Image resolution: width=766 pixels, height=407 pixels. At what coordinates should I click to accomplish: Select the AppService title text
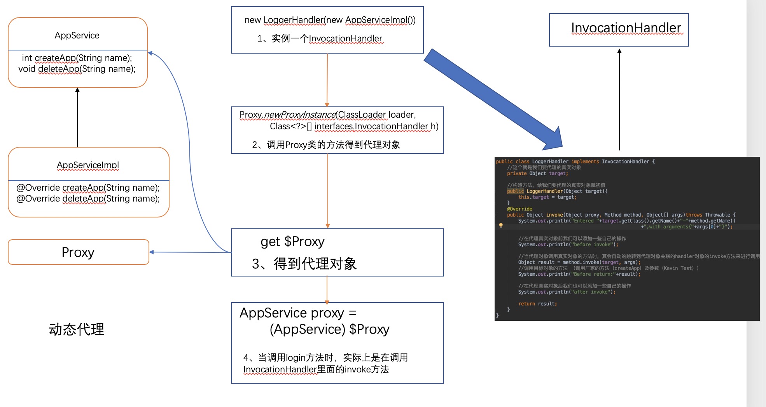click(77, 35)
